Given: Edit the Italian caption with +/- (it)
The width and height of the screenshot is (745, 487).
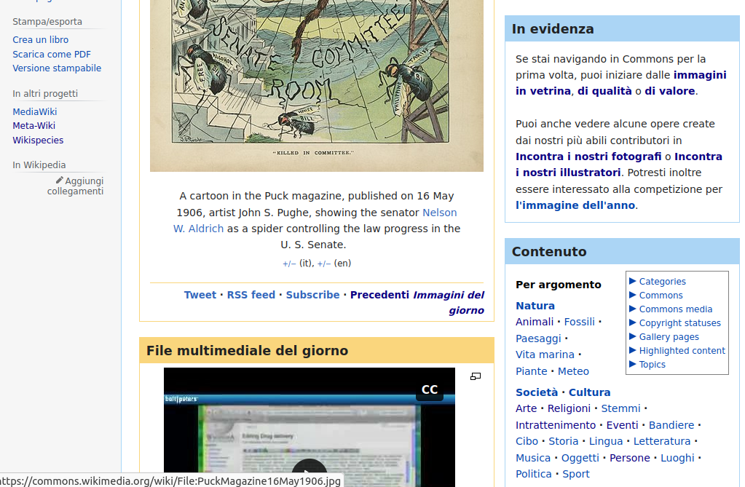Looking at the screenshot, I should (289, 264).
